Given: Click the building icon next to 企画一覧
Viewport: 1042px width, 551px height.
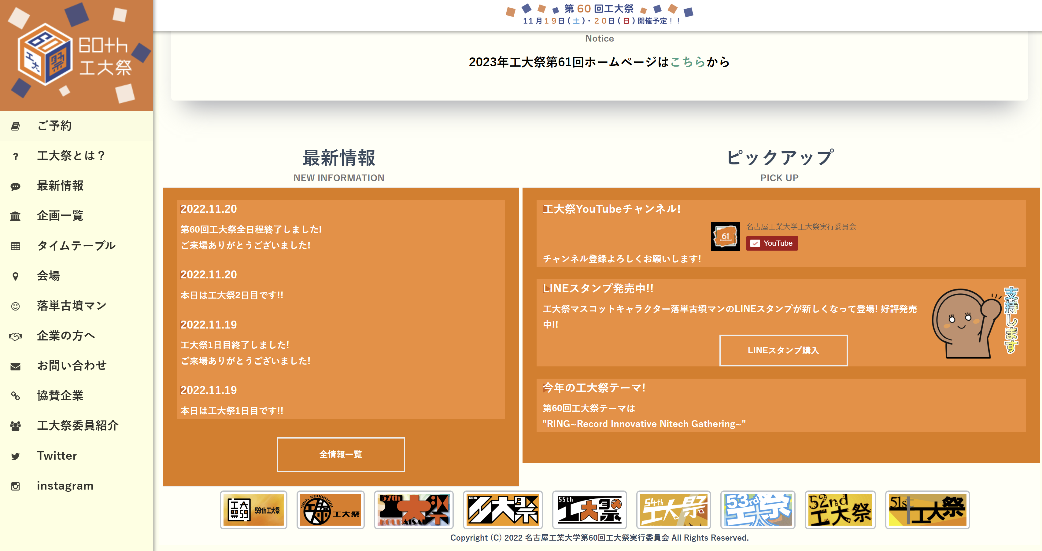Looking at the screenshot, I should (15, 216).
